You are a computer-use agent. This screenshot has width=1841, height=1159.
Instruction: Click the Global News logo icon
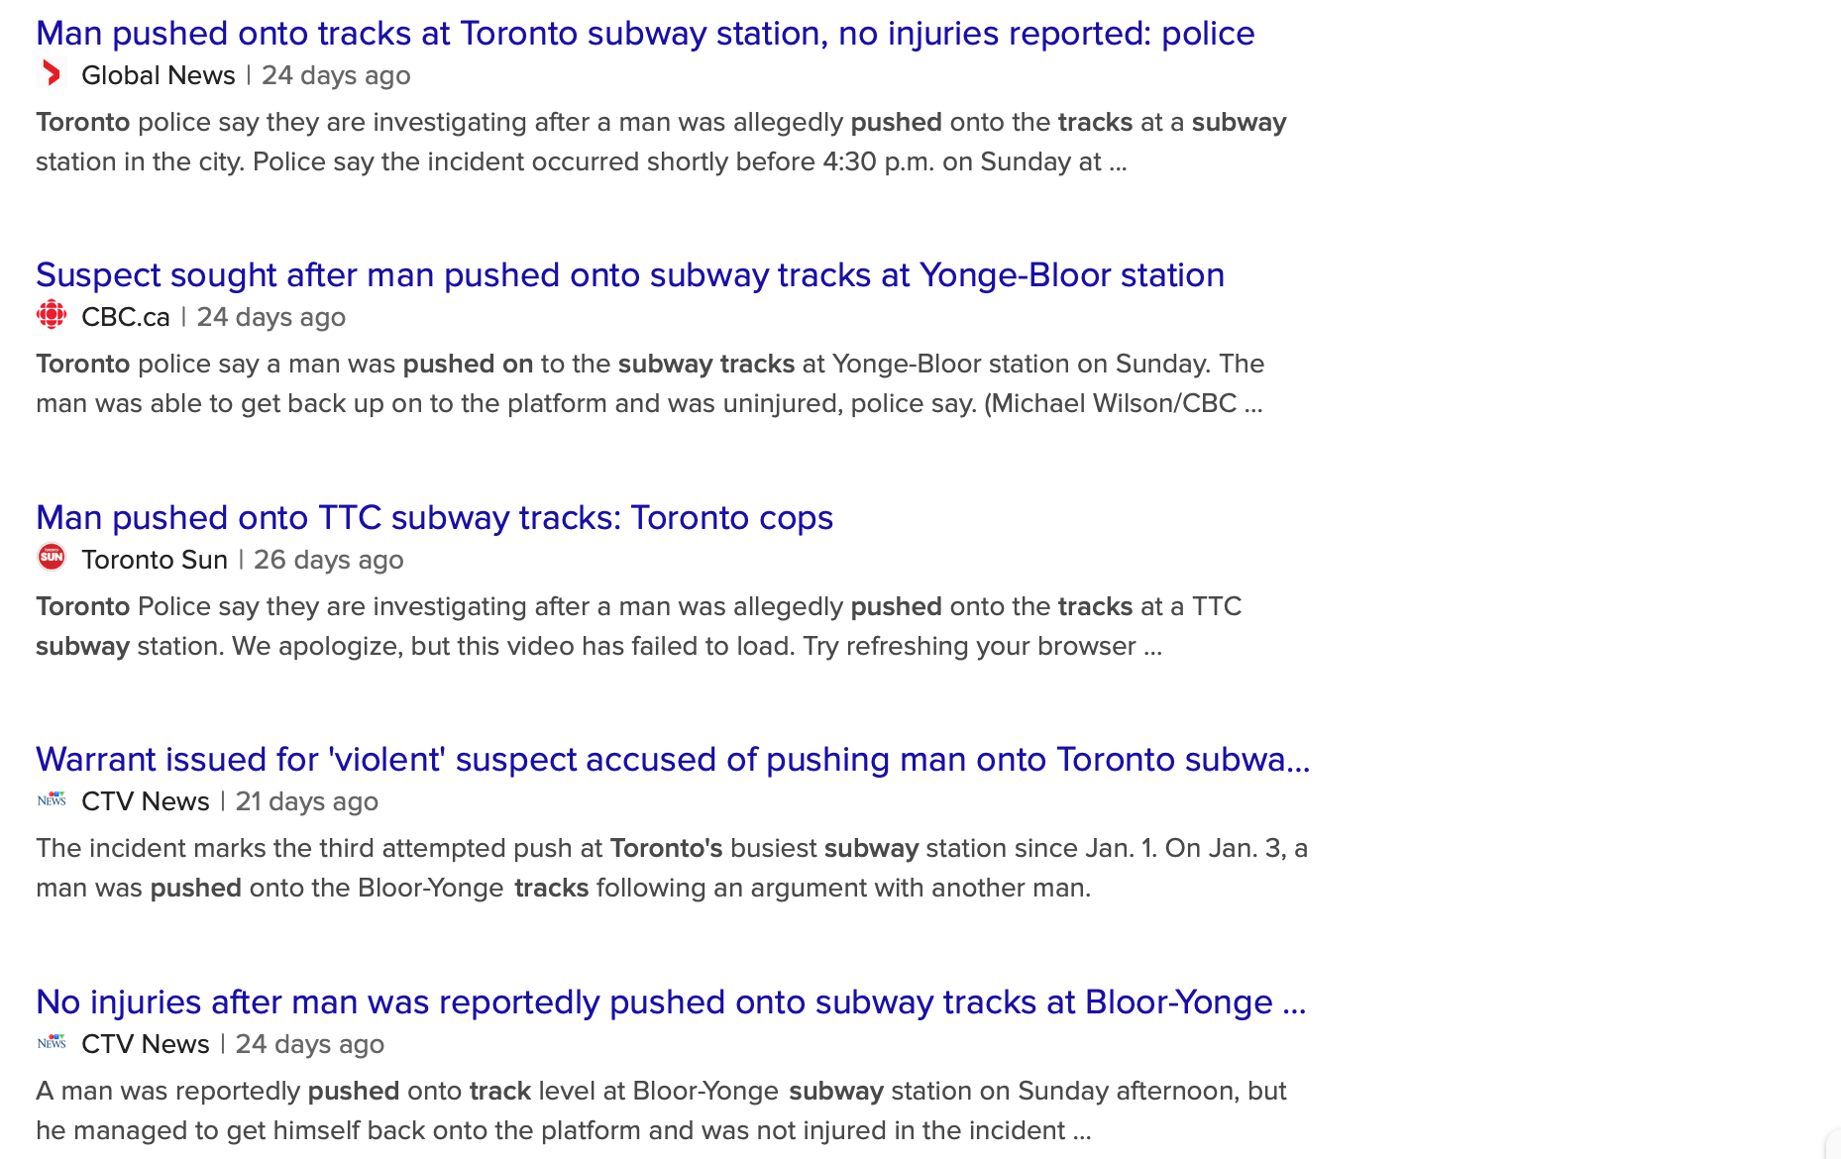[x=52, y=74]
